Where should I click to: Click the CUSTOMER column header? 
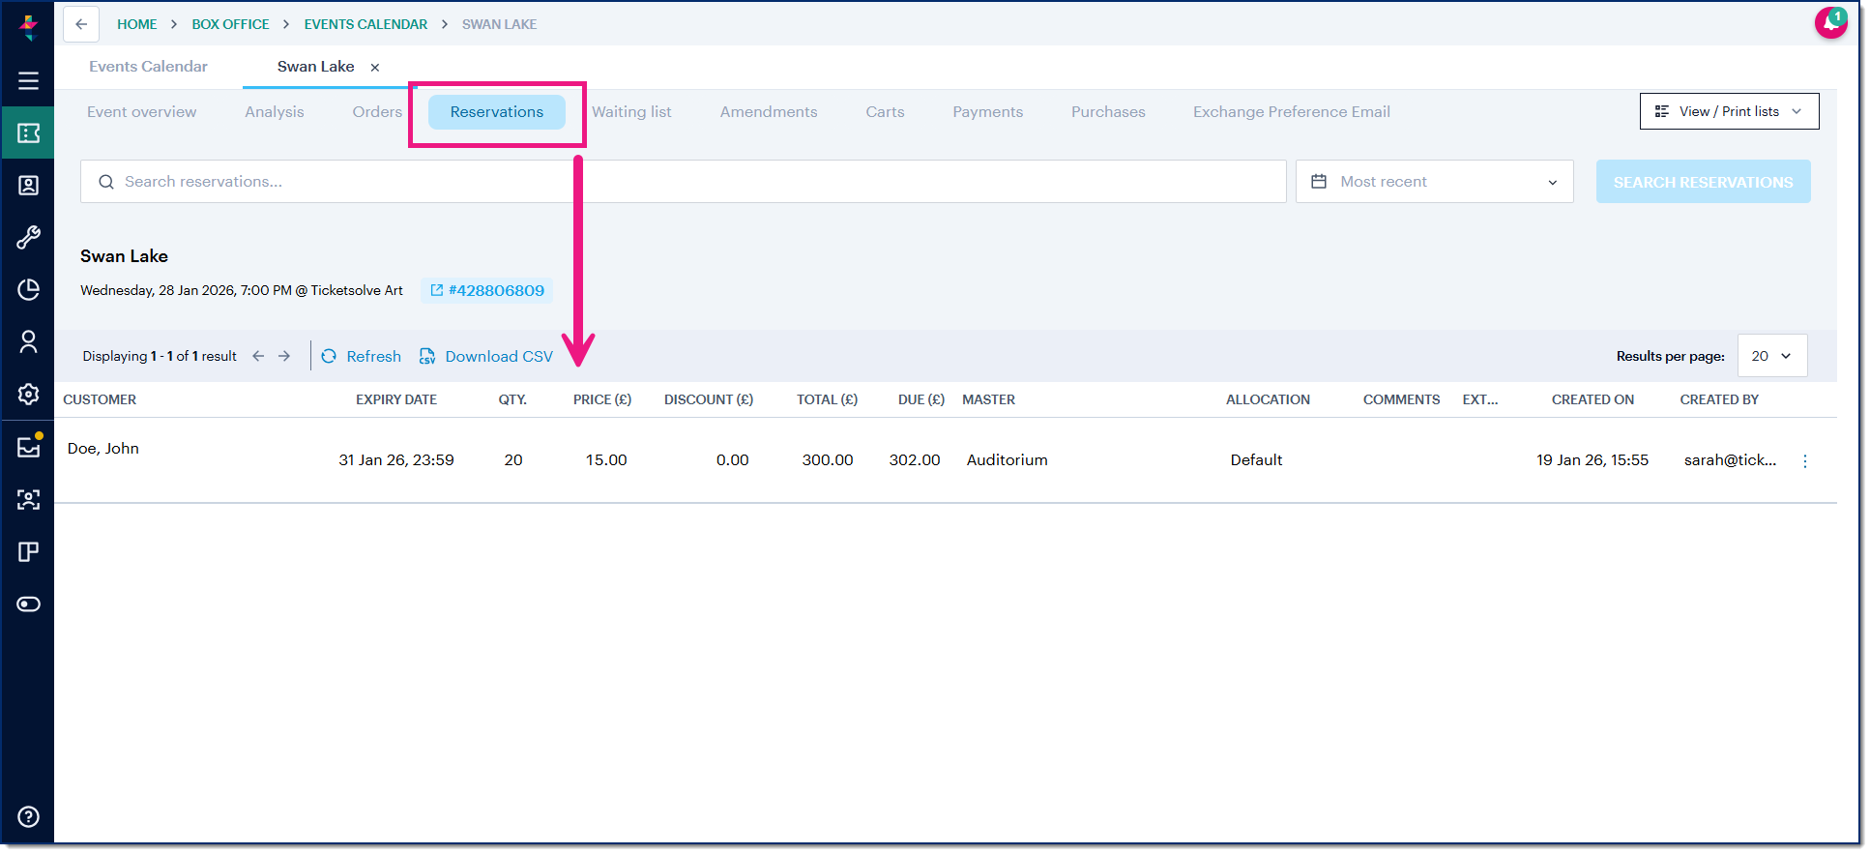(x=100, y=399)
